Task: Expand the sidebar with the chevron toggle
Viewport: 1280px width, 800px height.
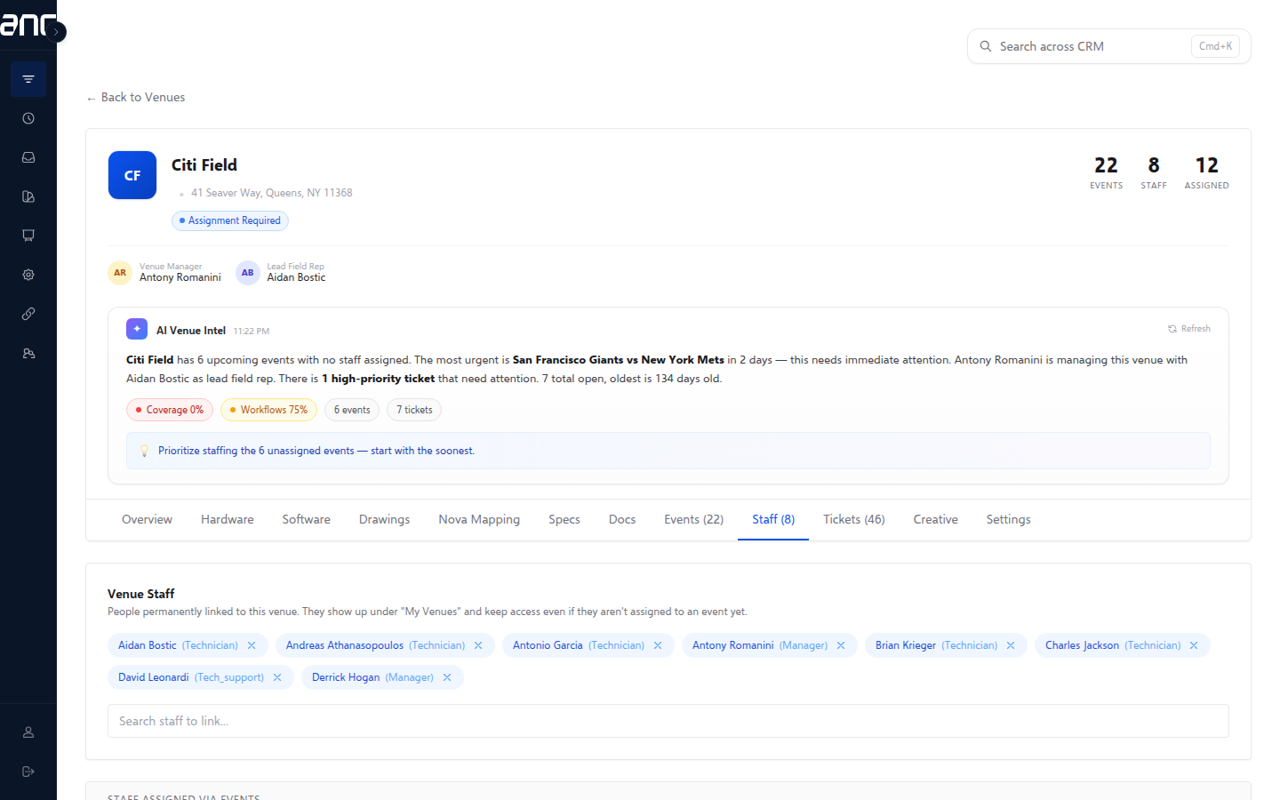Action: pos(56,32)
